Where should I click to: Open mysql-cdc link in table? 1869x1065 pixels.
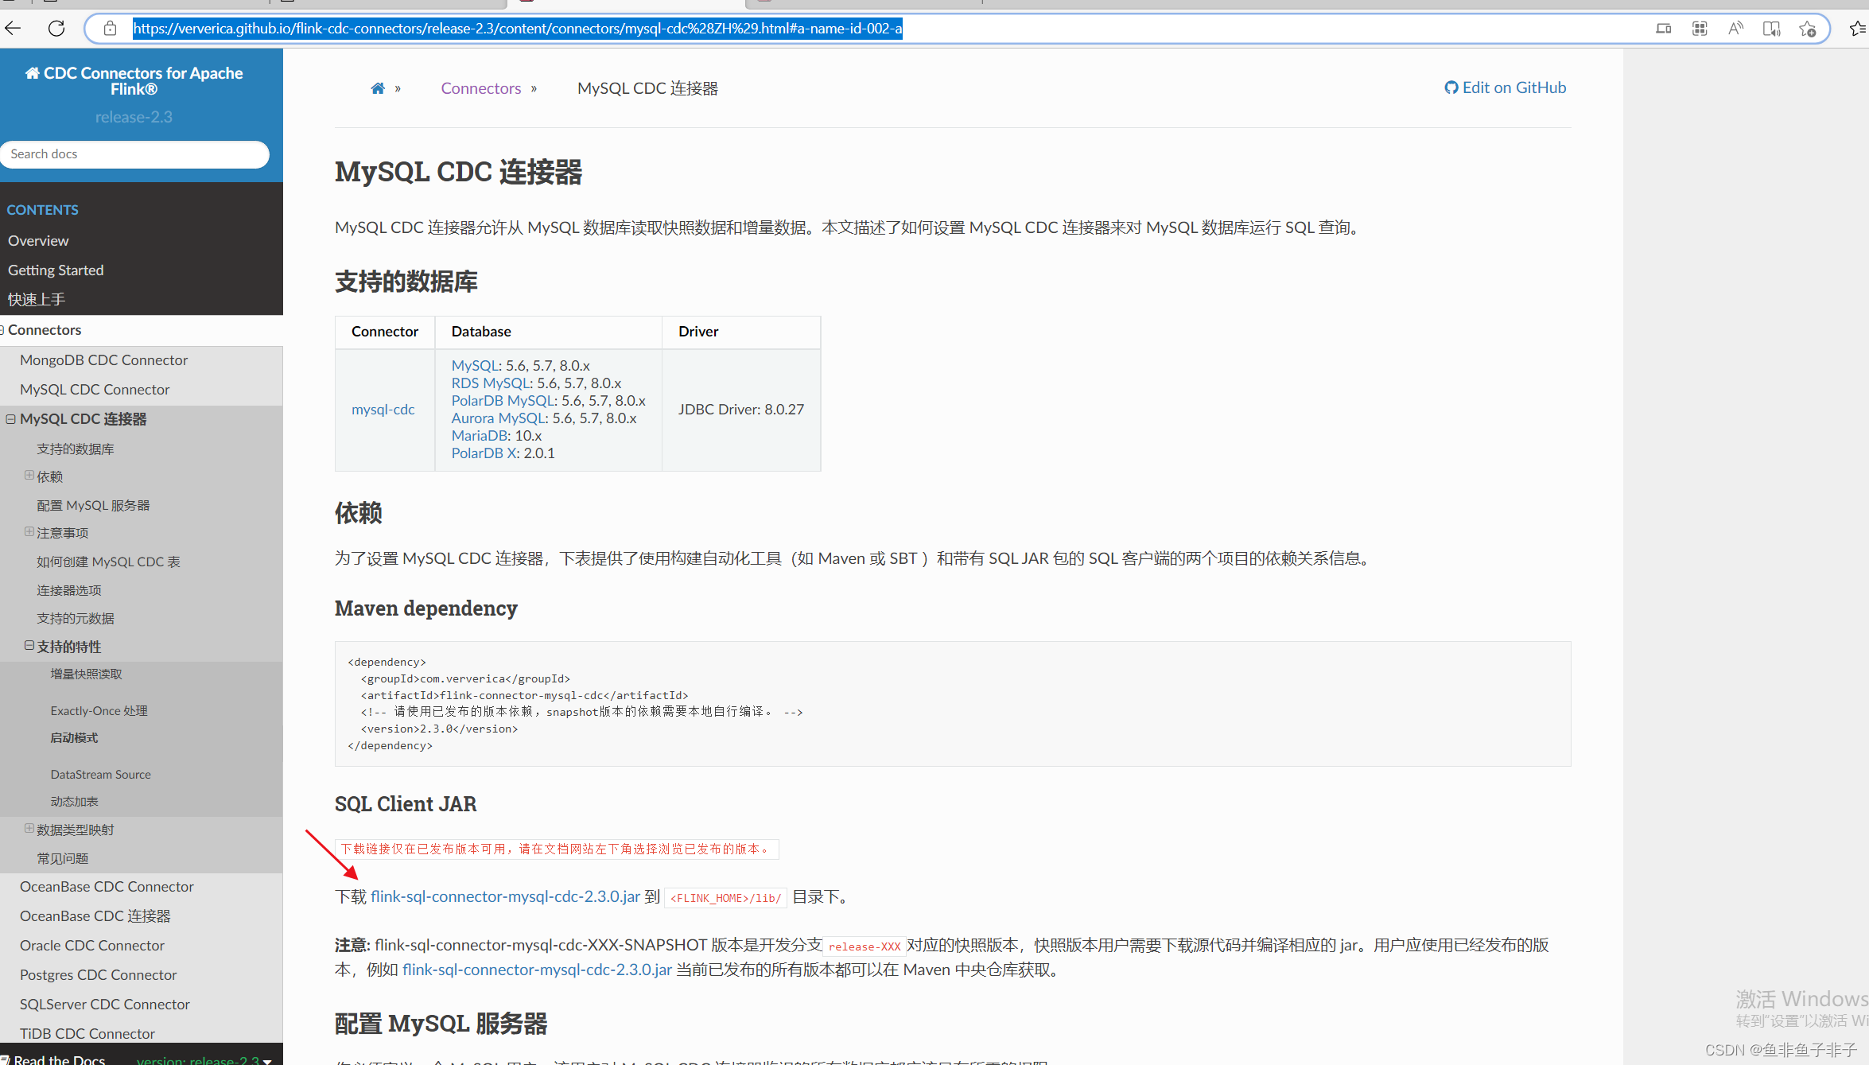pyautogui.click(x=383, y=409)
